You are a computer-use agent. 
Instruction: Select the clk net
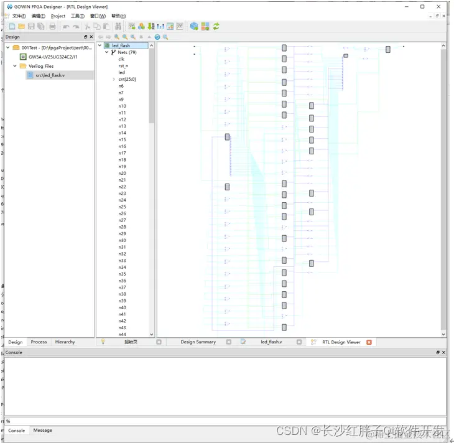coord(121,59)
